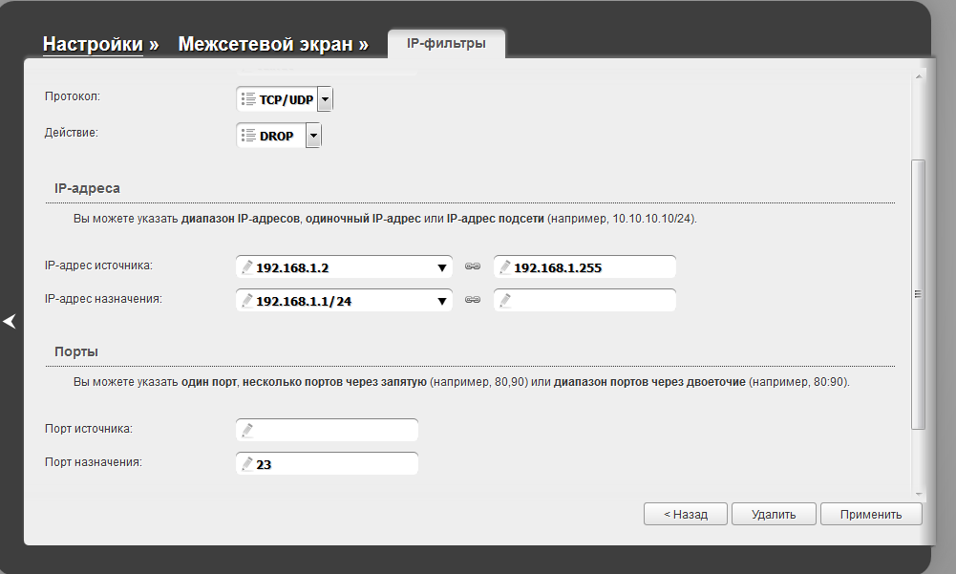Viewport: 956px width, 574px height.
Task: Go back with the Назад button
Action: click(x=686, y=514)
